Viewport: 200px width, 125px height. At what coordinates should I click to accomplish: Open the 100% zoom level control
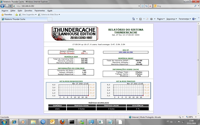pos(191,117)
